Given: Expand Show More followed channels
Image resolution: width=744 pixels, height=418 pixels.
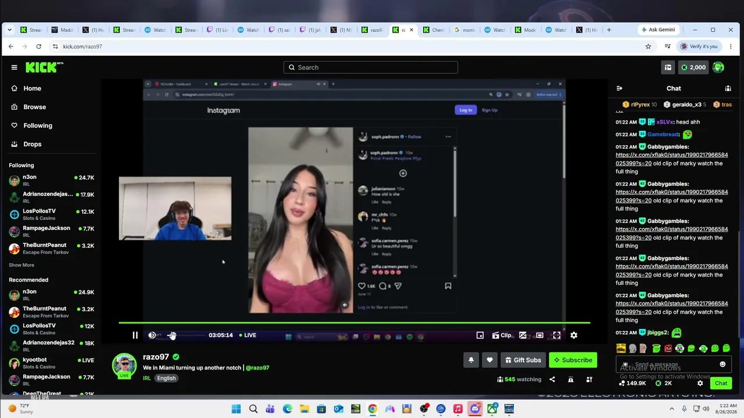Looking at the screenshot, I should coord(22,265).
